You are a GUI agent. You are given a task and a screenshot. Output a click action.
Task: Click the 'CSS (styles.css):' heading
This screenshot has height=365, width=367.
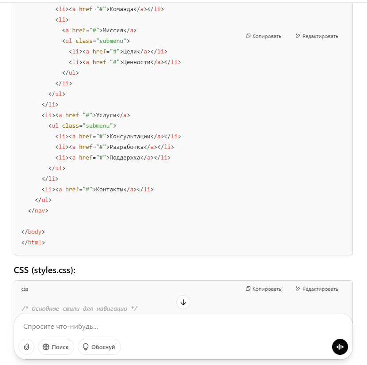point(45,270)
